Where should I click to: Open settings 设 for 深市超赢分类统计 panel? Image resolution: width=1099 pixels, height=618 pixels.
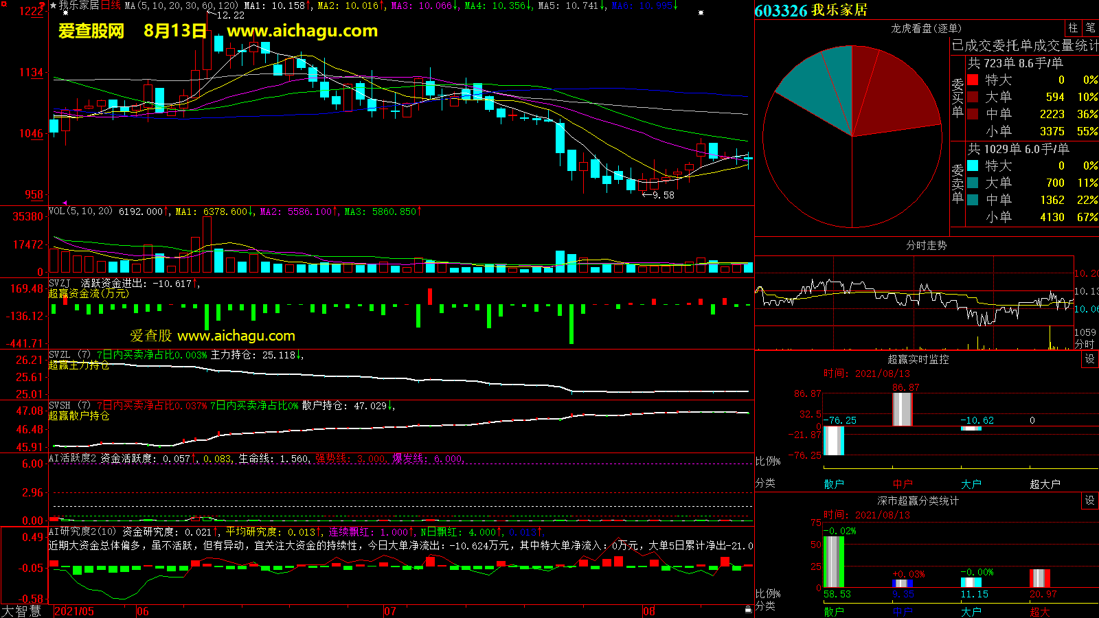pyautogui.click(x=1089, y=501)
